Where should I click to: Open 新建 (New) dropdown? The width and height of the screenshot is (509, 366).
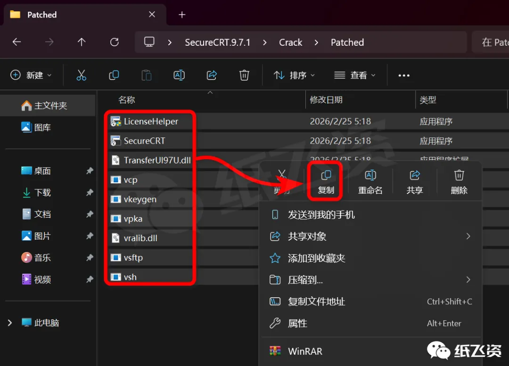(31, 75)
